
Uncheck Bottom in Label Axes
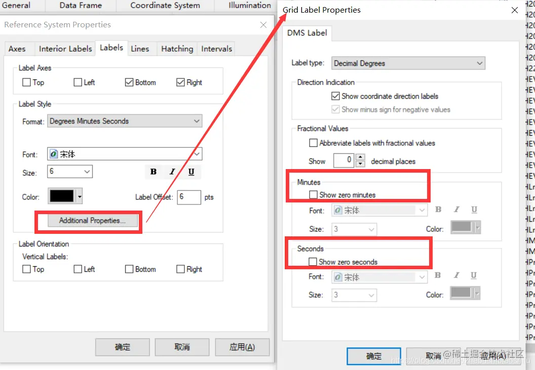coord(129,82)
